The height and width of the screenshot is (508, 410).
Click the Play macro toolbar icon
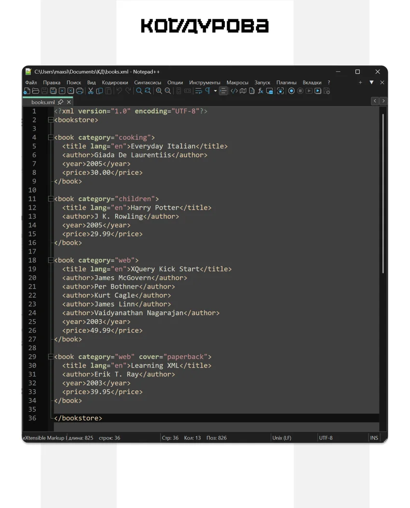tap(309, 91)
